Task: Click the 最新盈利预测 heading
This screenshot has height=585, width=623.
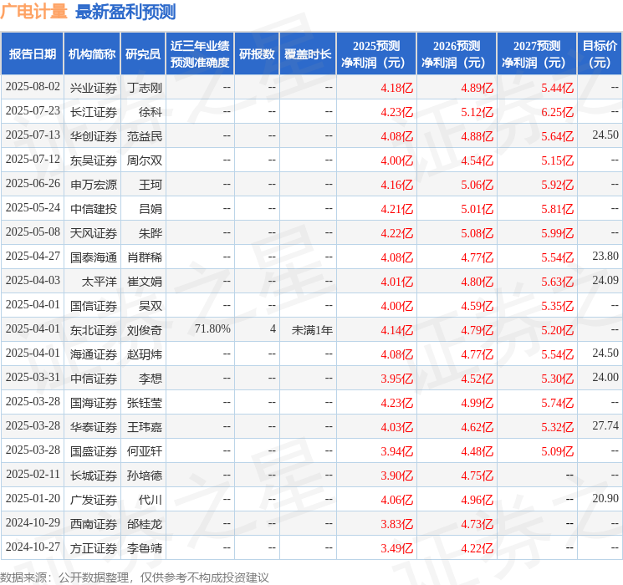Action: (x=125, y=12)
